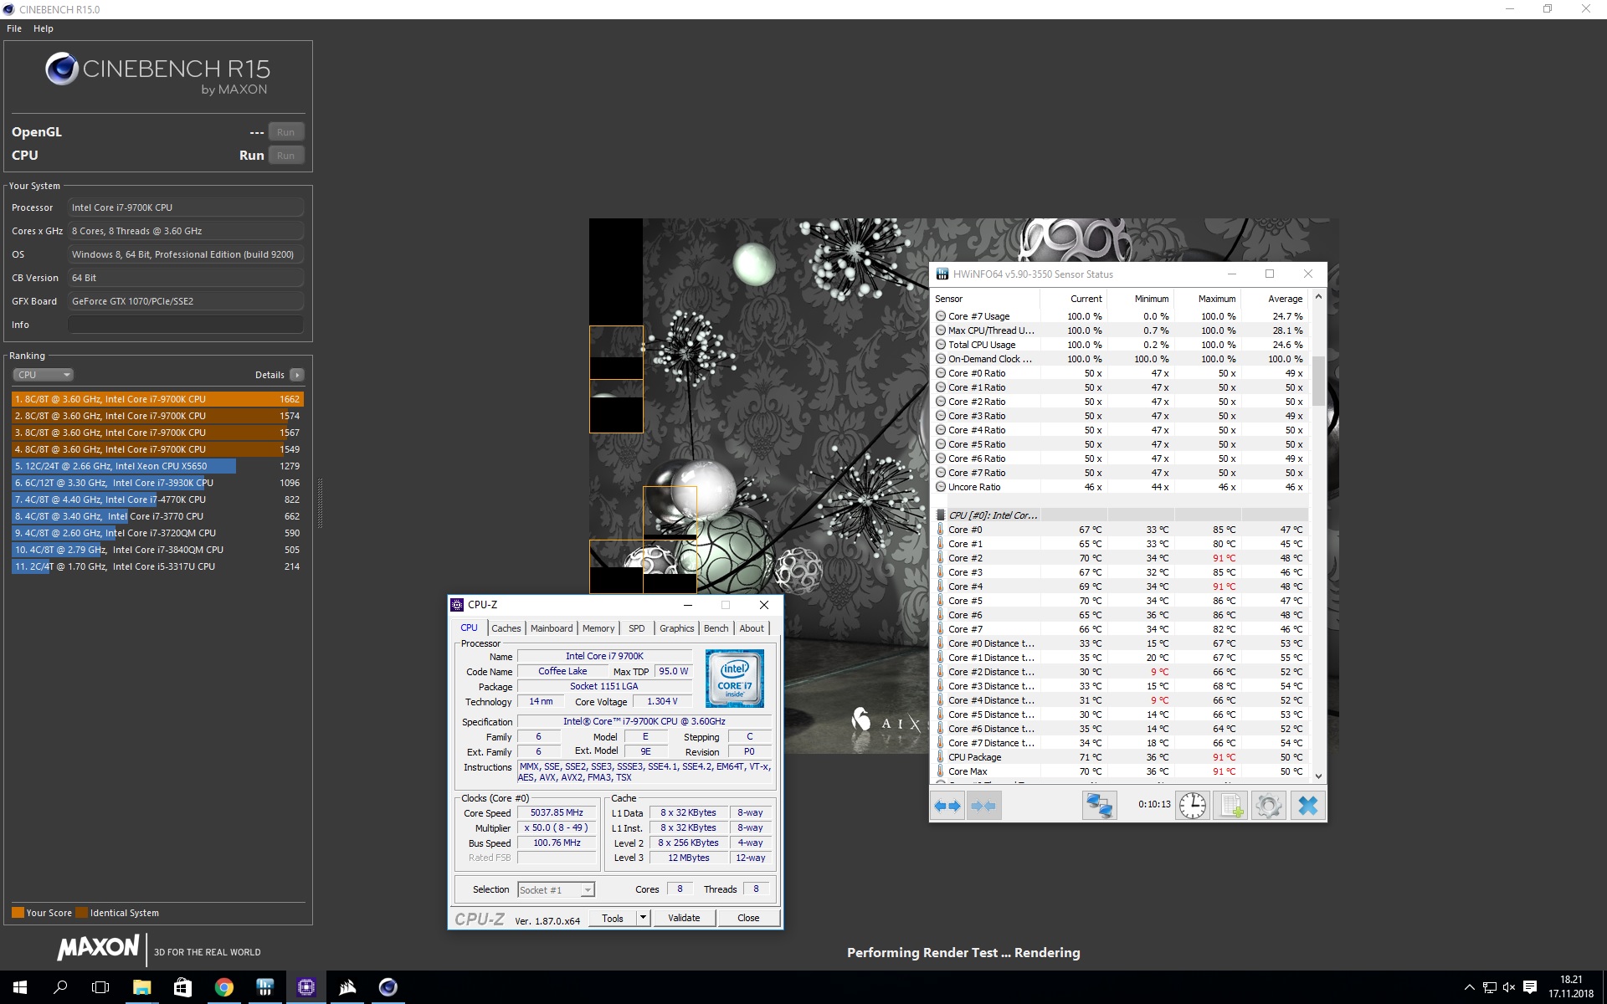Click Run button next to CPU

[285, 156]
